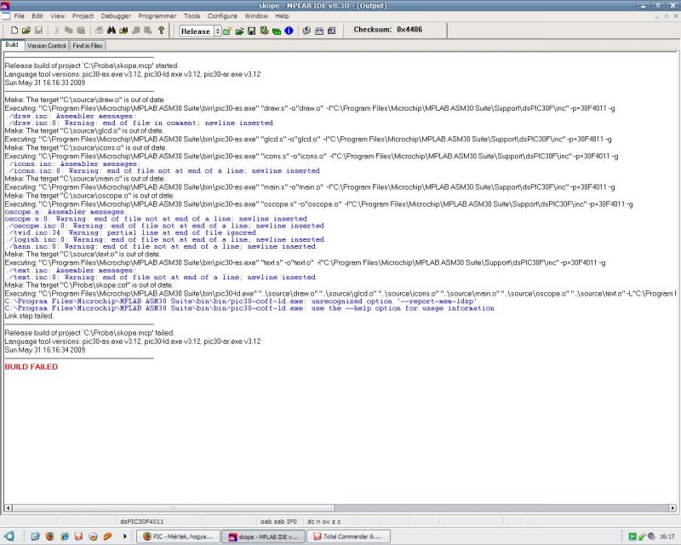The height and width of the screenshot is (545, 681).
Task: Open the Edit menu
Action: pyautogui.click(x=37, y=16)
